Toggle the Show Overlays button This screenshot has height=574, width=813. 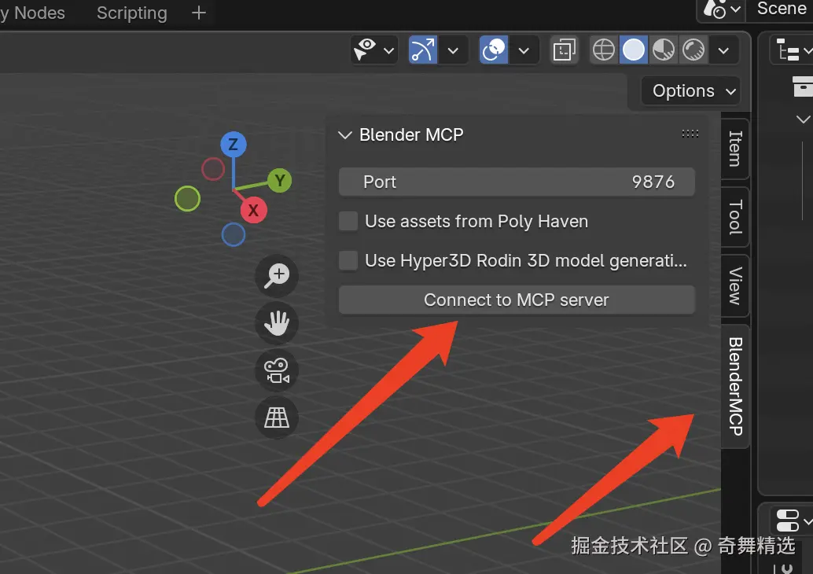[x=494, y=50]
